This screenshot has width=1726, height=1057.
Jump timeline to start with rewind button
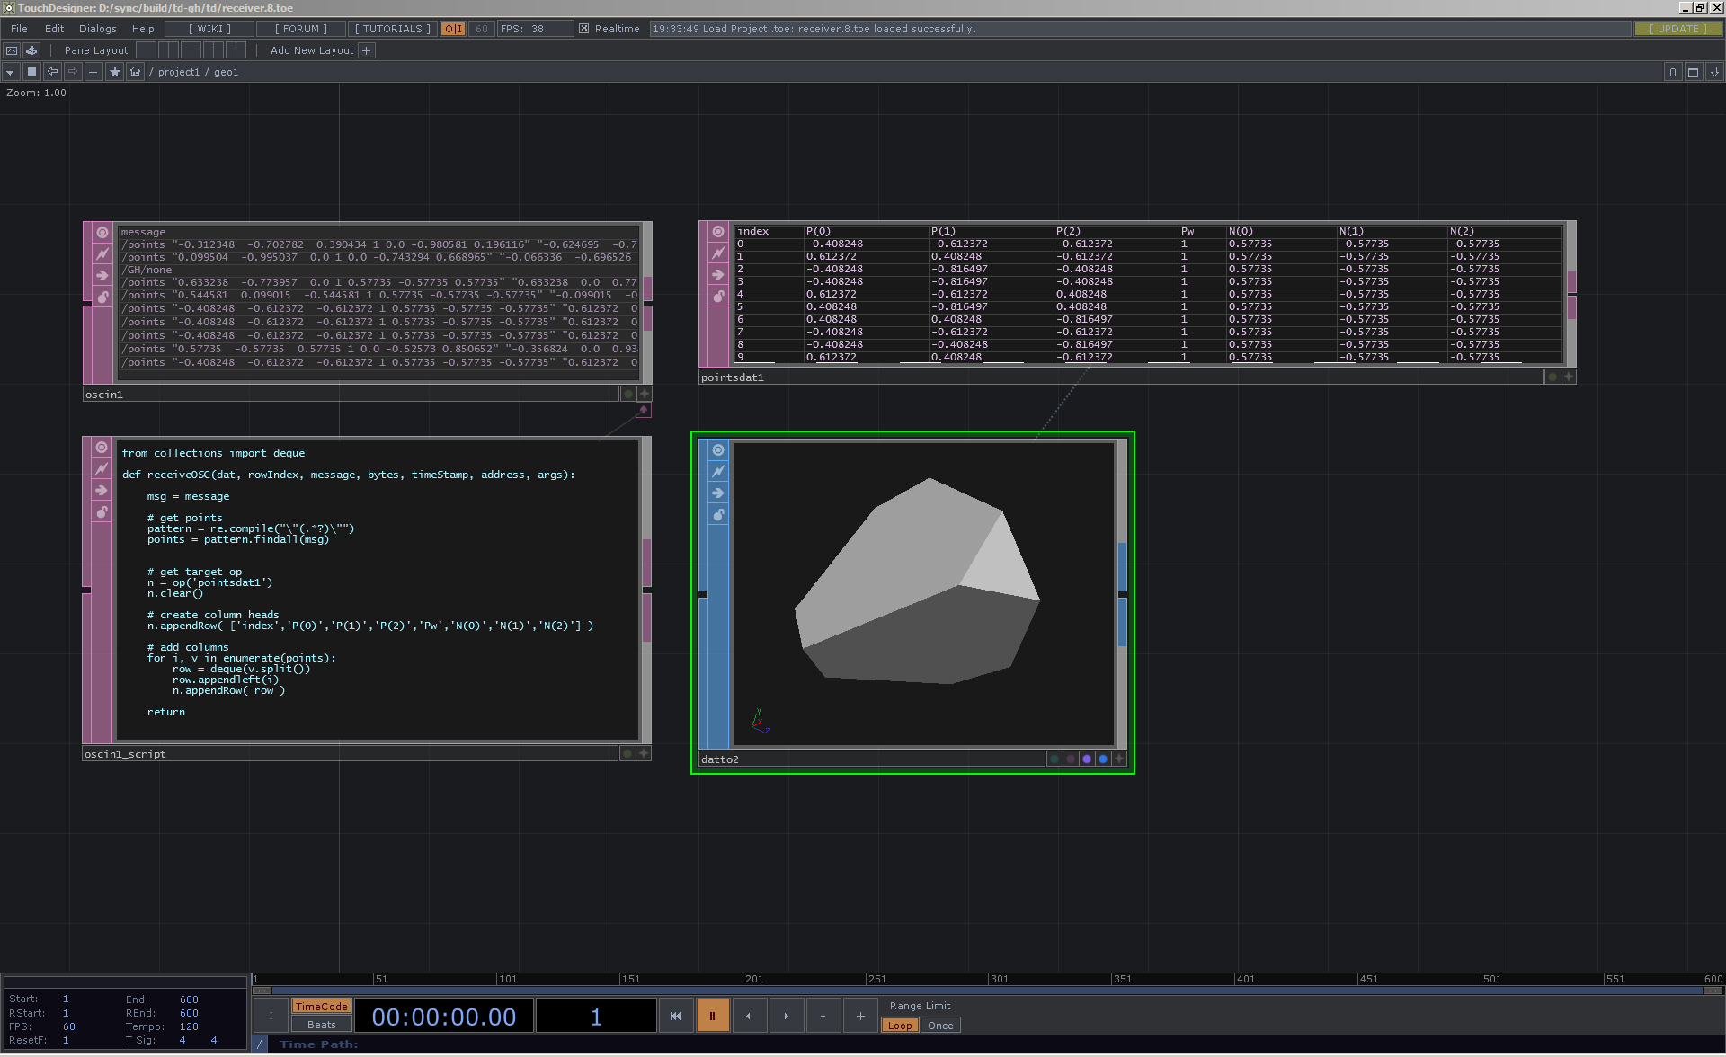coord(676,1016)
